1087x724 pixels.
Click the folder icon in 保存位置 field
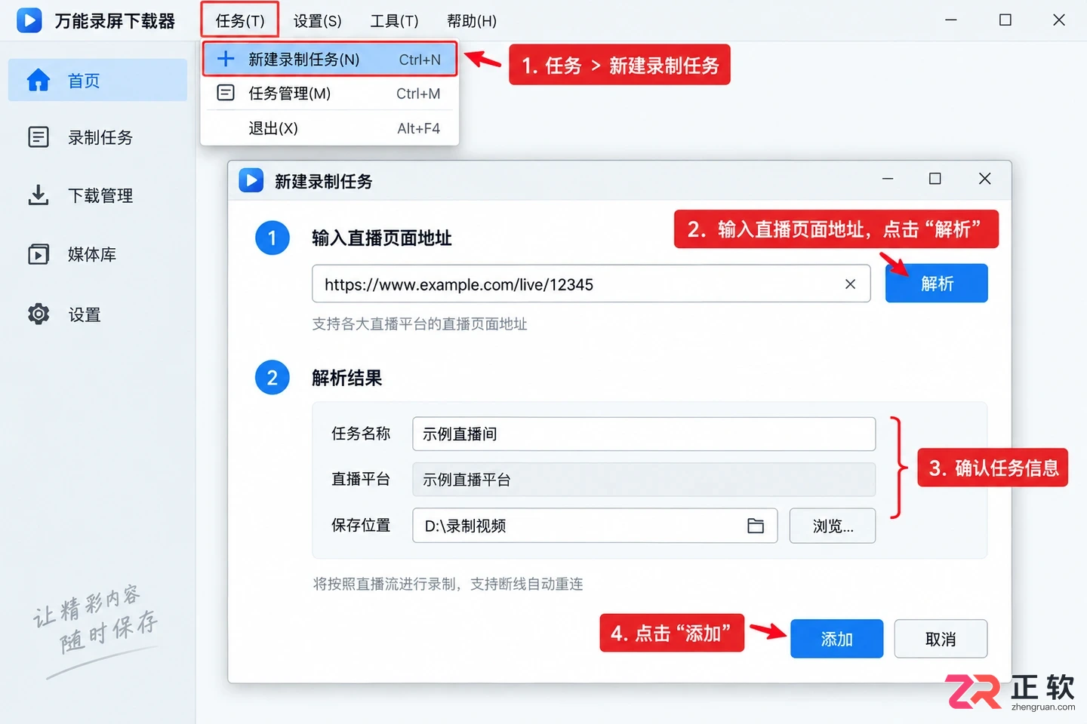coord(756,526)
